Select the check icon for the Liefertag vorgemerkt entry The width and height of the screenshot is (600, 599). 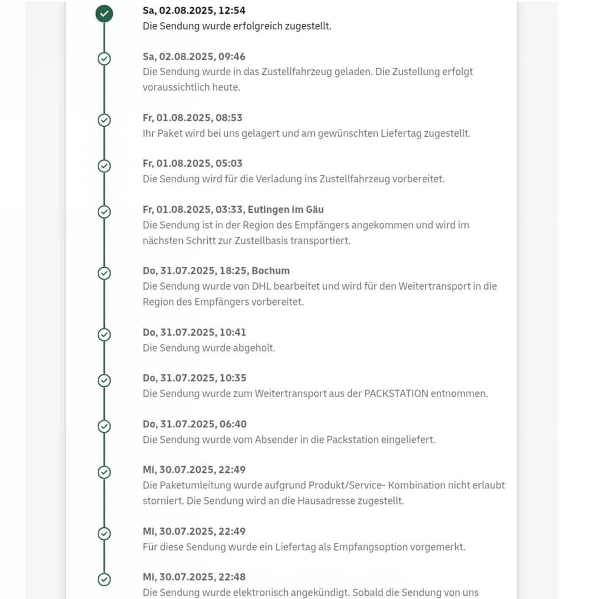coord(104,533)
